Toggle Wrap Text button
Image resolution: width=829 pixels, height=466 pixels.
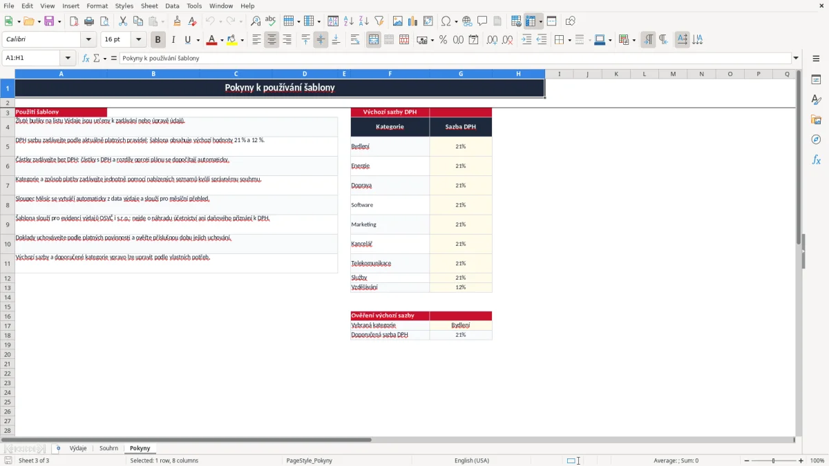[x=355, y=40]
